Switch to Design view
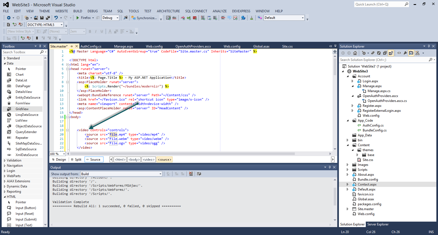438x235 pixels. tap(59, 160)
